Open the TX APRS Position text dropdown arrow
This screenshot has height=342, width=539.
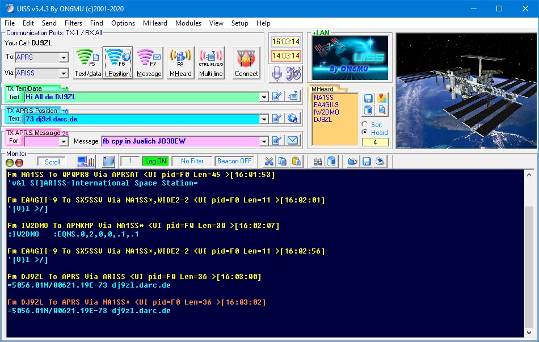tap(264, 119)
